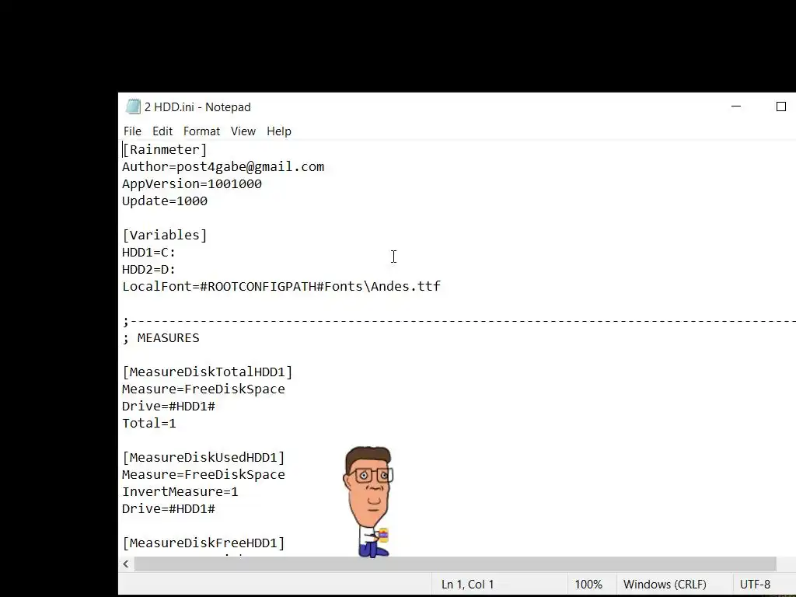This screenshot has height=597, width=796.
Task: Click the [Variables] section header
Action: point(165,235)
